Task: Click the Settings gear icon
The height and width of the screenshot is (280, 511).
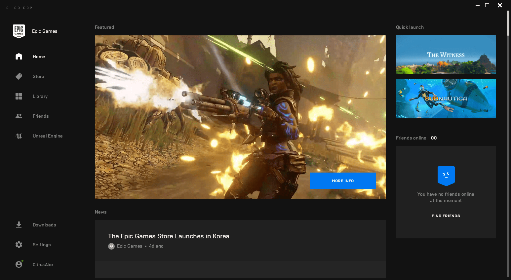Action: click(19, 245)
